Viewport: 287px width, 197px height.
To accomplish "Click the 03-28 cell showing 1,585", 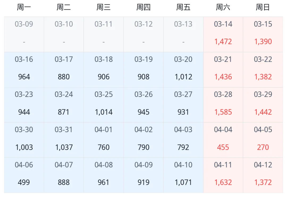I will click(223, 105).
